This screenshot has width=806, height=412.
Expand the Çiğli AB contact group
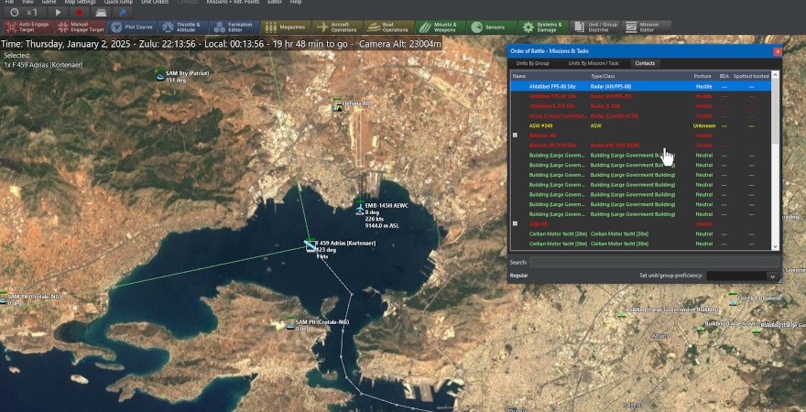pos(515,224)
